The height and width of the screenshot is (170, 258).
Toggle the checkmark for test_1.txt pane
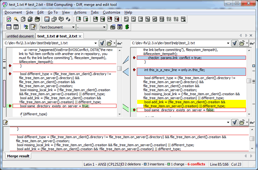click(x=102, y=43)
